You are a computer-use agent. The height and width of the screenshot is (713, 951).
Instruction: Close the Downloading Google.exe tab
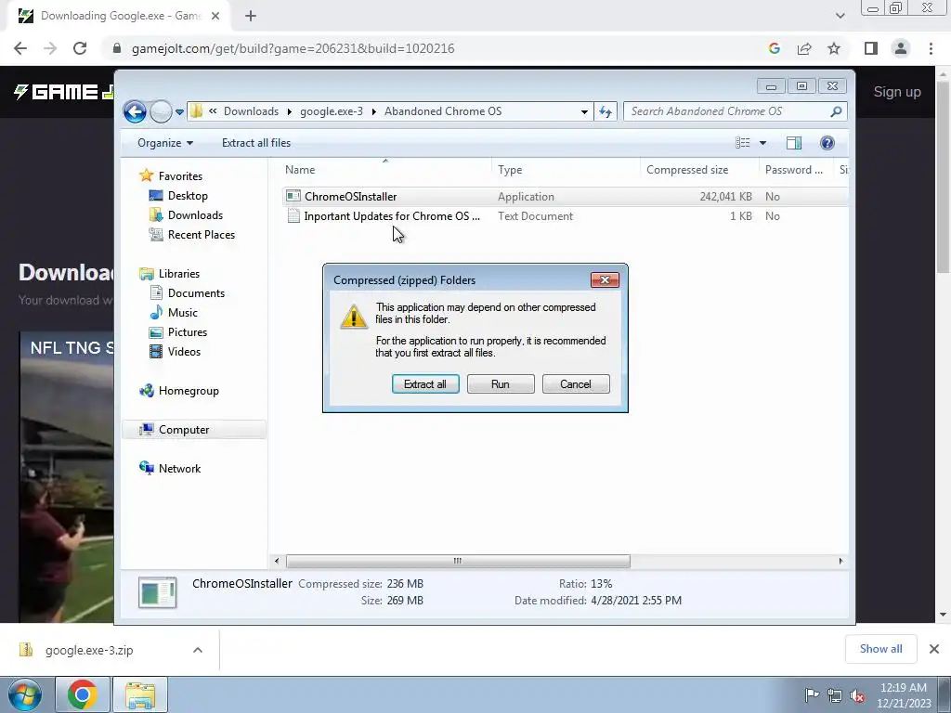(x=215, y=16)
